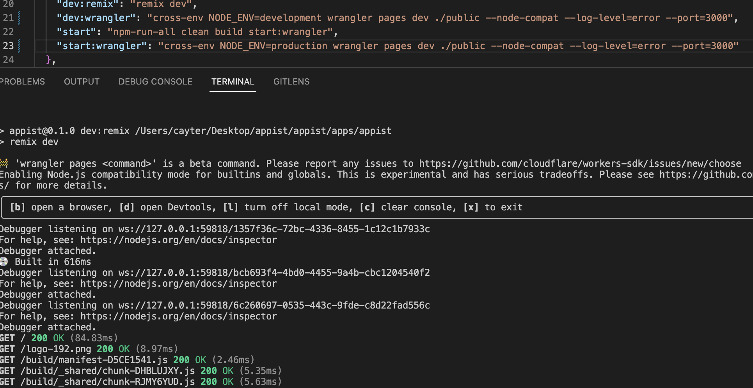Click the "[x] to exit" shortcut text
Viewport: 753px width, 388px height.
[492, 207]
